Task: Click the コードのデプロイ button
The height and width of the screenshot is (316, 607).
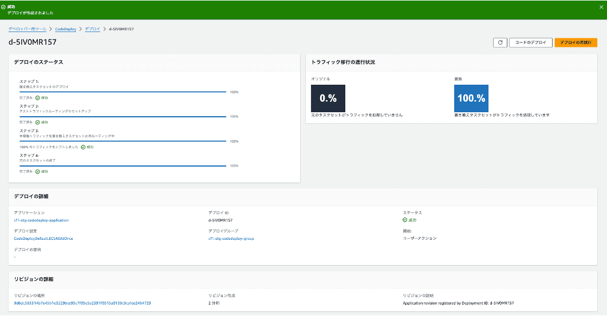Action: click(530, 42)
